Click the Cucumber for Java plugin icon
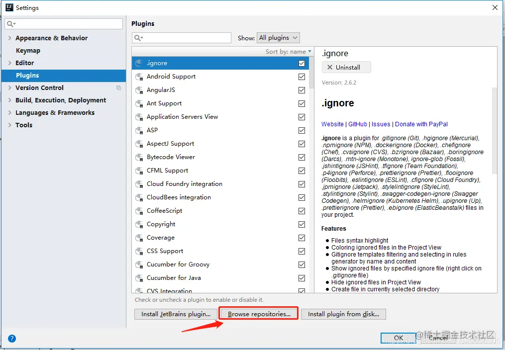This screenshot has height=350, width=505. (x=139, y=278)
